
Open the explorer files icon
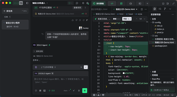pos(155,9)
